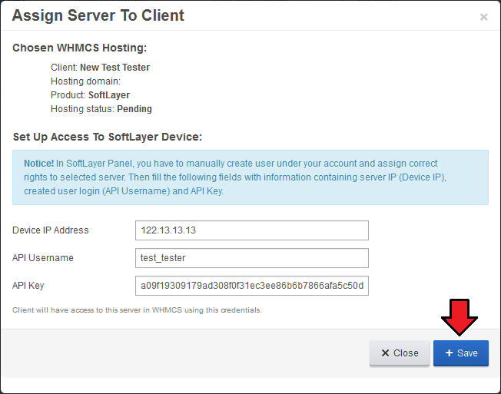Click the Notice! text in blue box
The width and height of the screenshot is (501, 394).
coord(38,164)
